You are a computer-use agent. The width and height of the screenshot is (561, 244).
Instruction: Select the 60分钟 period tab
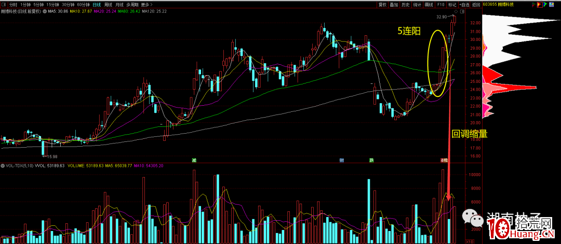click(x=83, y=4)
